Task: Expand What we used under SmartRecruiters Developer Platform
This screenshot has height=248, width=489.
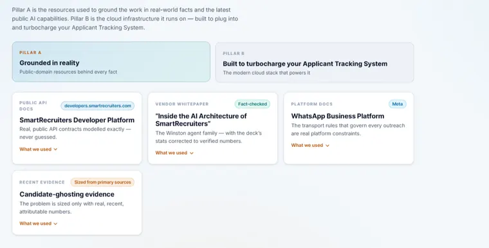Action: click(x=39, y=149)
